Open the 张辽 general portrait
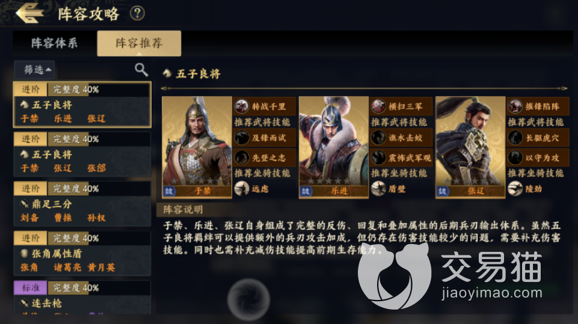 (x=470, y=147)
